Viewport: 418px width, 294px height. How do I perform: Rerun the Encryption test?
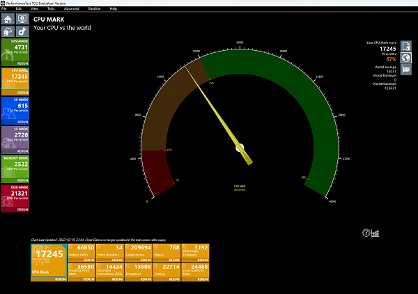coord(146,279)
